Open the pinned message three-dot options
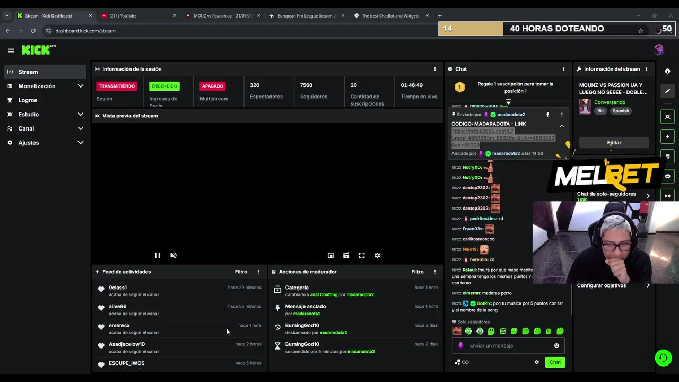 pyautogui.click(x=562, y=115)
